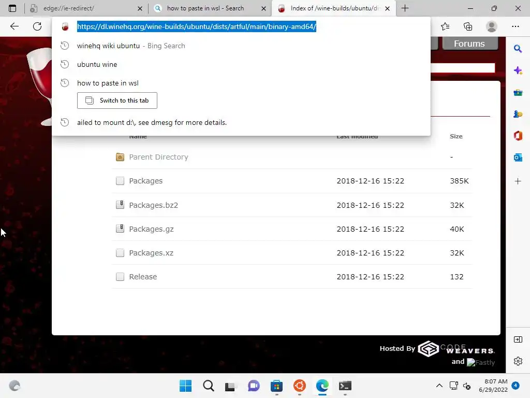Screen dimensions: 530x398
Task: Choose suggestion ubuntu wine
Action: (x=241, y=64)
